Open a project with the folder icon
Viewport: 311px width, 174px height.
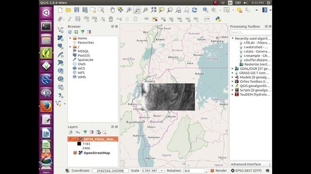click(69, 10)
